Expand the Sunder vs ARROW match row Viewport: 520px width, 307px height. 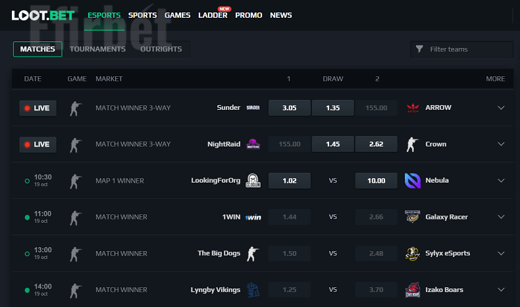(x=501, y=108)
